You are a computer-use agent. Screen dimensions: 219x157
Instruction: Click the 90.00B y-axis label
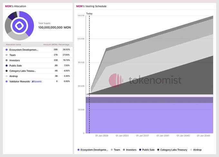point(81,62)
